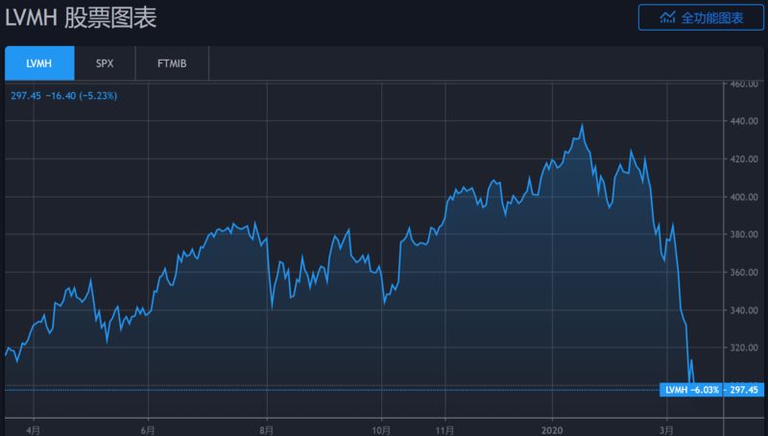Click the chart peak near 440 in January
This screenshot has height=436, width=768.
tap(582, 125)
